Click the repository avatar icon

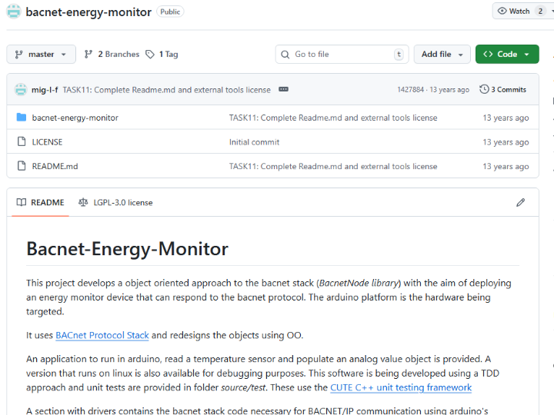(14, 12)
